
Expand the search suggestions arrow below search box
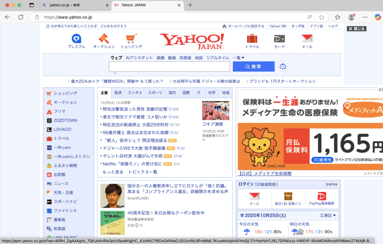(x=115, y=73)
